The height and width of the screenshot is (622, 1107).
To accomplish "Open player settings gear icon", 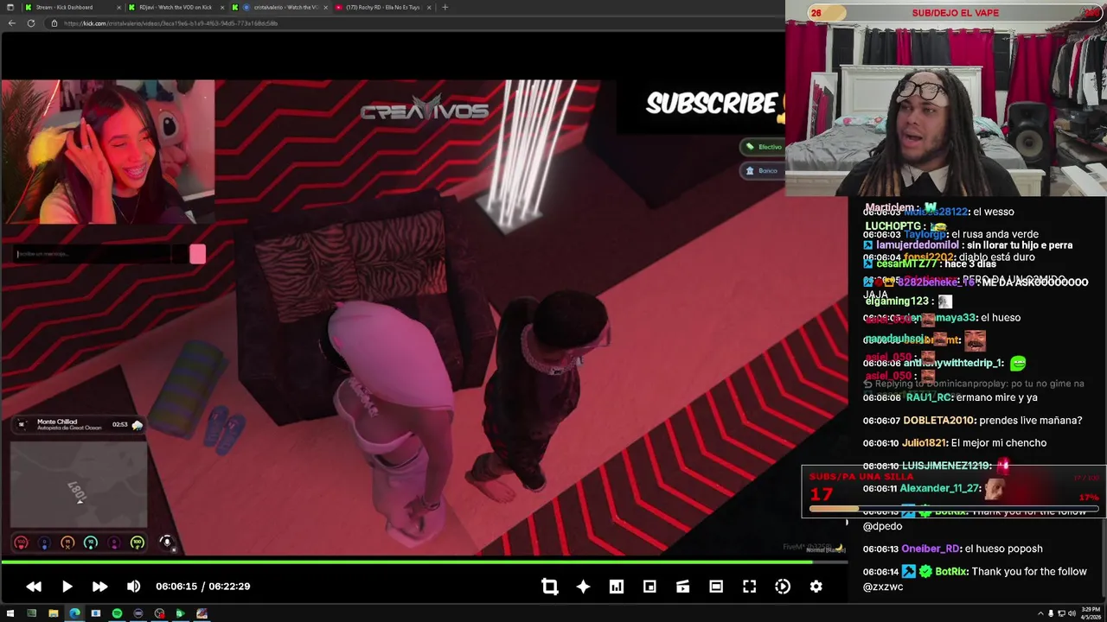I will point(816,587).
